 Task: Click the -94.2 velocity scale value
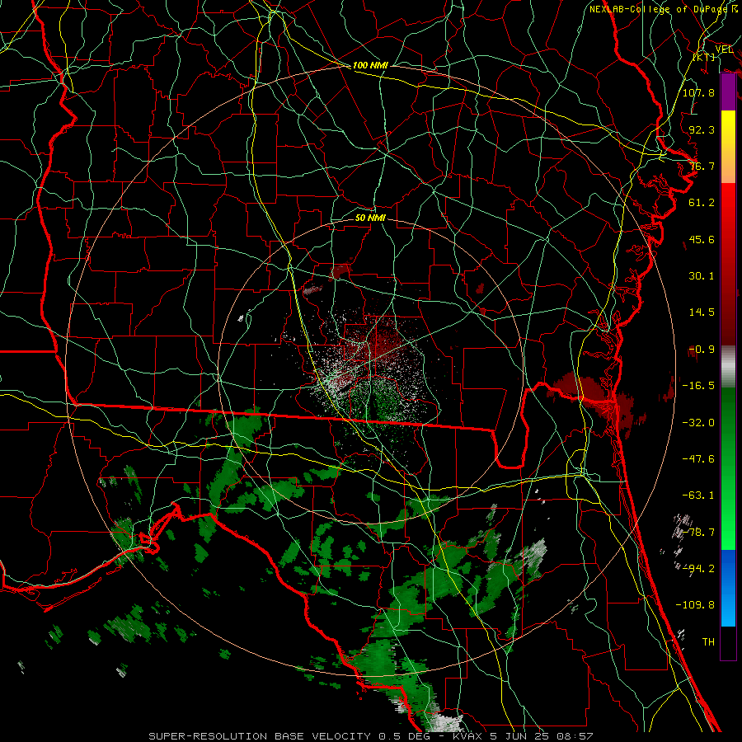[698, 569]
